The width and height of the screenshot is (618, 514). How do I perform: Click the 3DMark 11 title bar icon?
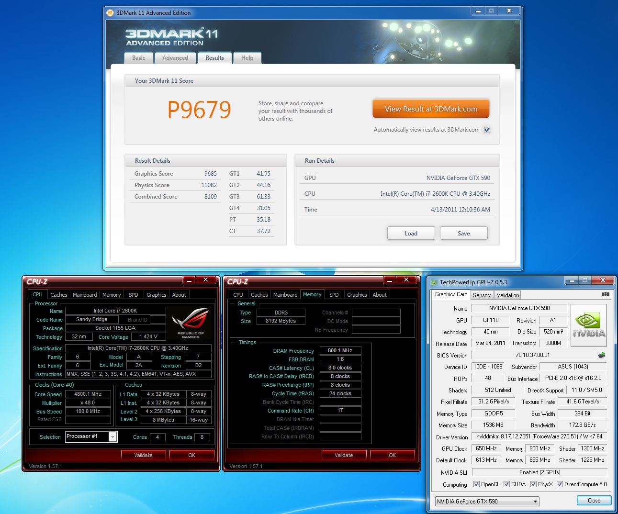point(110,13)
